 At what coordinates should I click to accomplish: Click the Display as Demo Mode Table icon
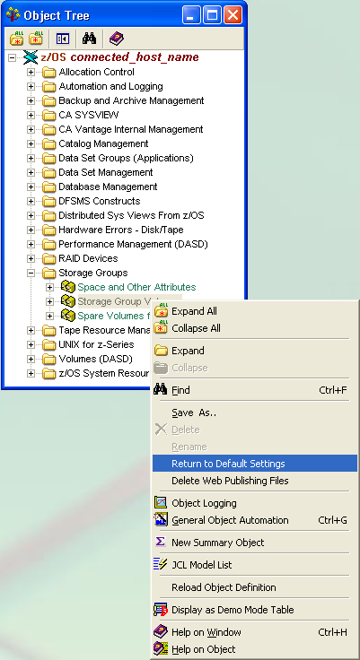point(161,610)
